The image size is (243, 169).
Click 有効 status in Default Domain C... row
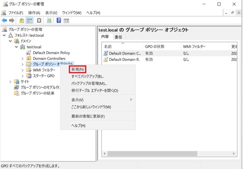click(x=149, y=53)
